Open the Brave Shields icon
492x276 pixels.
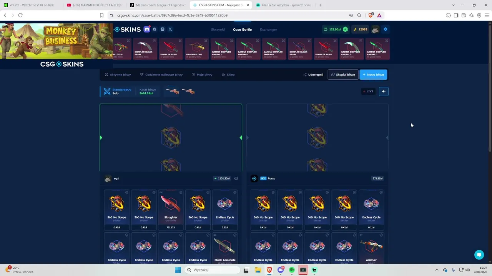371,15
